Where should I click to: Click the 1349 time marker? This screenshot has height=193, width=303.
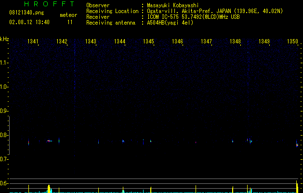(x=264, y=41)
